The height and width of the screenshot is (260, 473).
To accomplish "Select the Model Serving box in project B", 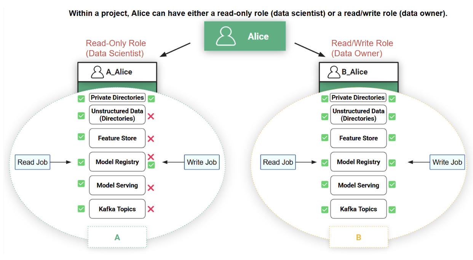I will (358, 185).
